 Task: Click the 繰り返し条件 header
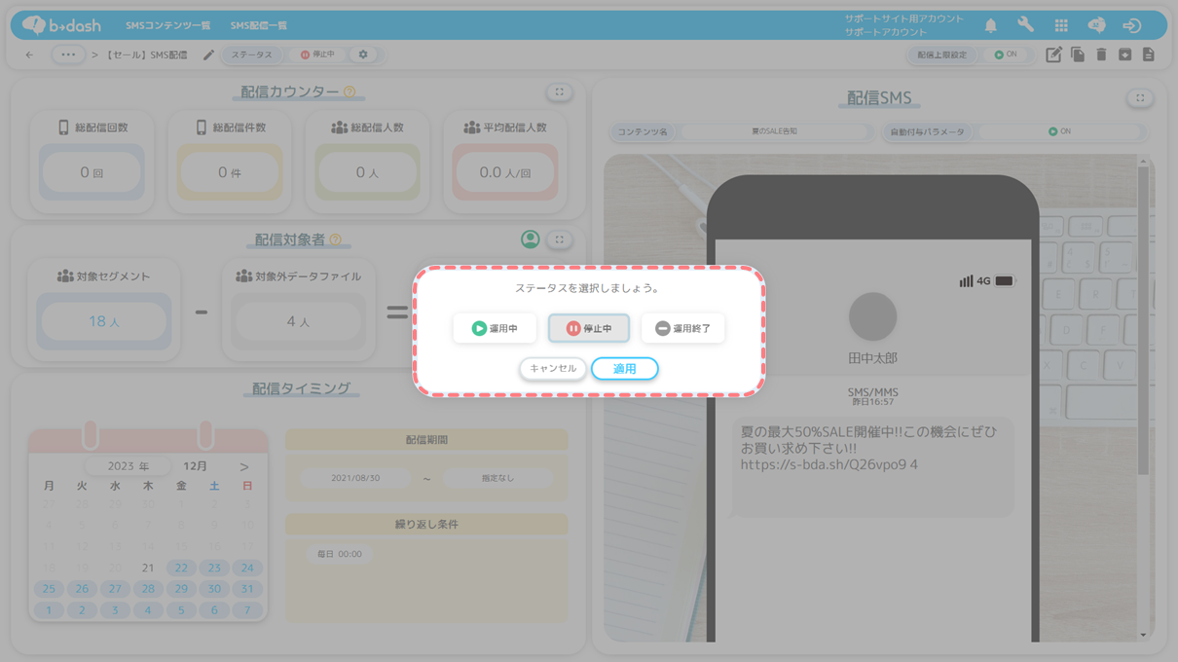coord(426,524)
